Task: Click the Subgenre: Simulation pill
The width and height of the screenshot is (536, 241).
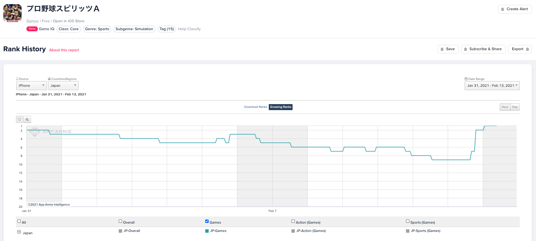Action: coord(135,29)
